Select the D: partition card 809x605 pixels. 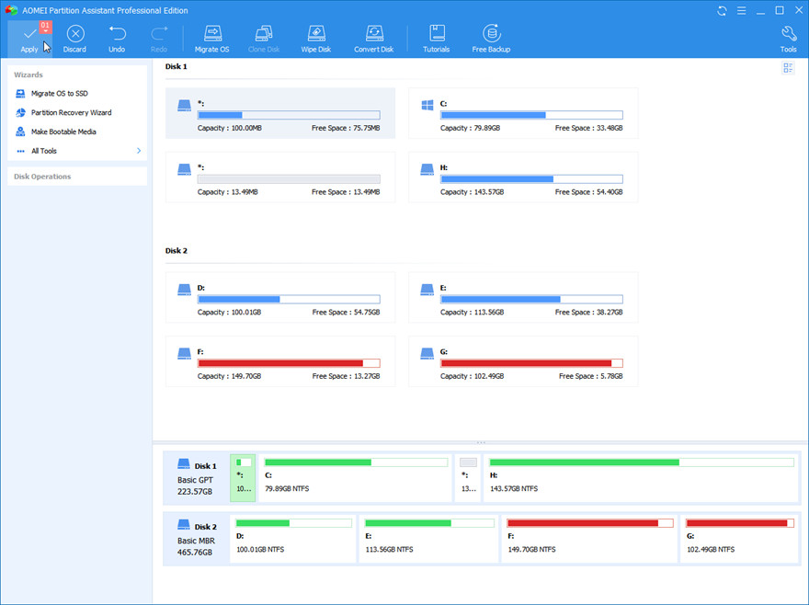(280, 297)
